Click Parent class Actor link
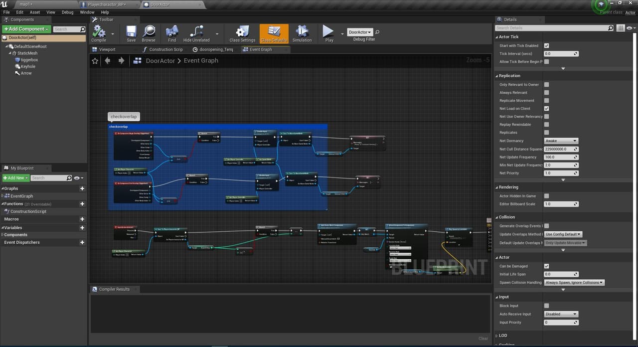638x347 pixels. pyautogui.click(x=631, y=12)
